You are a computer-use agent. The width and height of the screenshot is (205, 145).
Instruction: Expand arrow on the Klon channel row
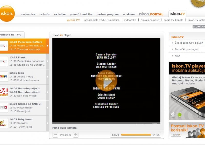pos(47,77)
